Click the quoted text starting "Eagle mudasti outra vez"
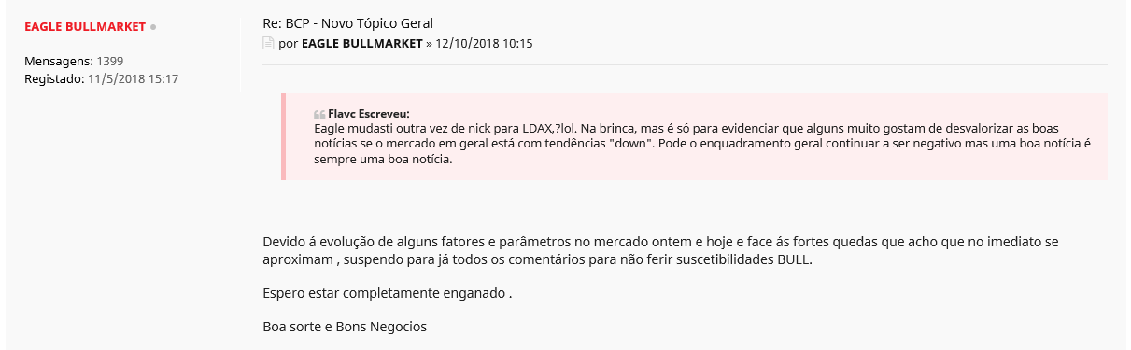 702,144
